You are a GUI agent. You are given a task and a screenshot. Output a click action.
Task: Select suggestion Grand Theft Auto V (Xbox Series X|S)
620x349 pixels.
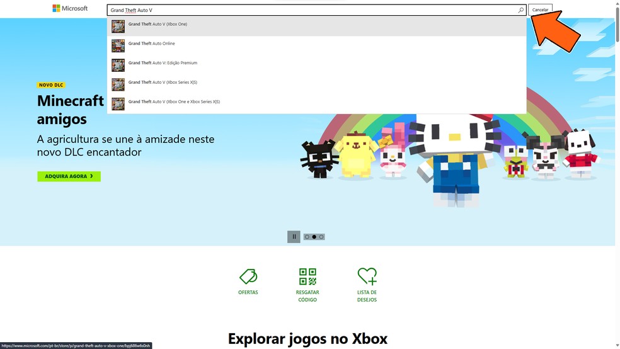317,84
